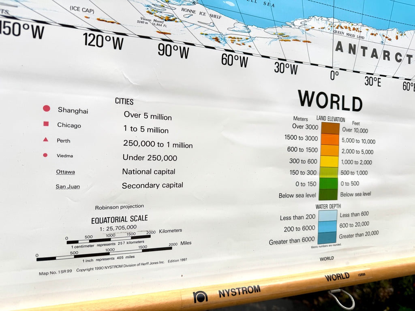Click the National capital text

pos(149,172)
